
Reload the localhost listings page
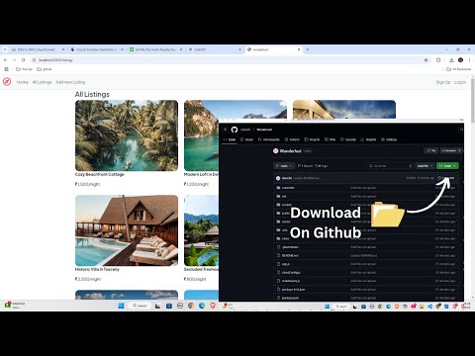click(23, 60)
